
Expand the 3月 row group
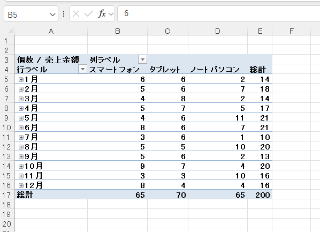click(x=21, y=99)
